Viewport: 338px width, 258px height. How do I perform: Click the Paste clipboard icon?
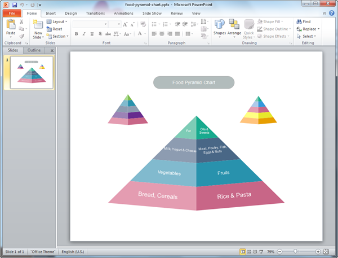(11, 24)
